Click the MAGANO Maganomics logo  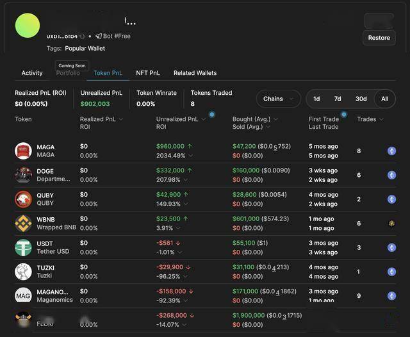23,296
